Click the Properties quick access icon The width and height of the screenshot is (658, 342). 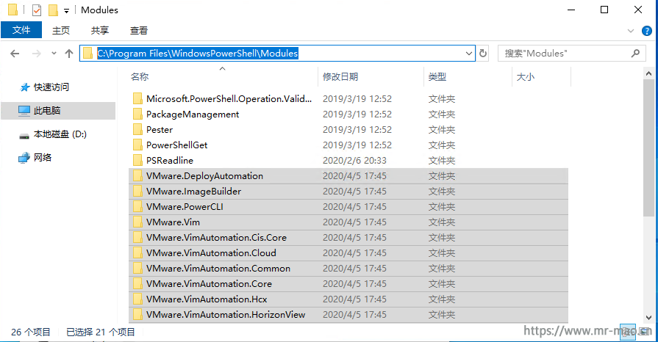(37, 10)
